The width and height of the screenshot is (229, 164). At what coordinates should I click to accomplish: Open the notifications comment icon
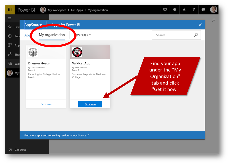(165, 9)
